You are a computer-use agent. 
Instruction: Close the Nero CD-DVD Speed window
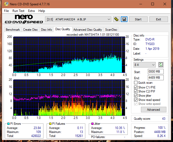165,4
